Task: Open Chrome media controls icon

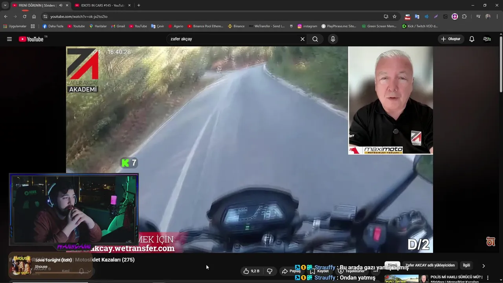Action: pos(478,17)
